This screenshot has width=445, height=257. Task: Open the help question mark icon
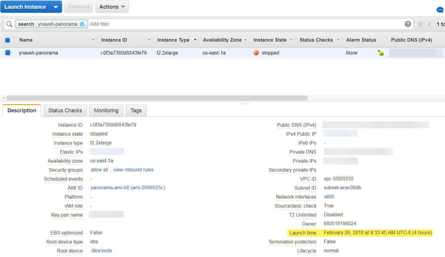point(408,24)
